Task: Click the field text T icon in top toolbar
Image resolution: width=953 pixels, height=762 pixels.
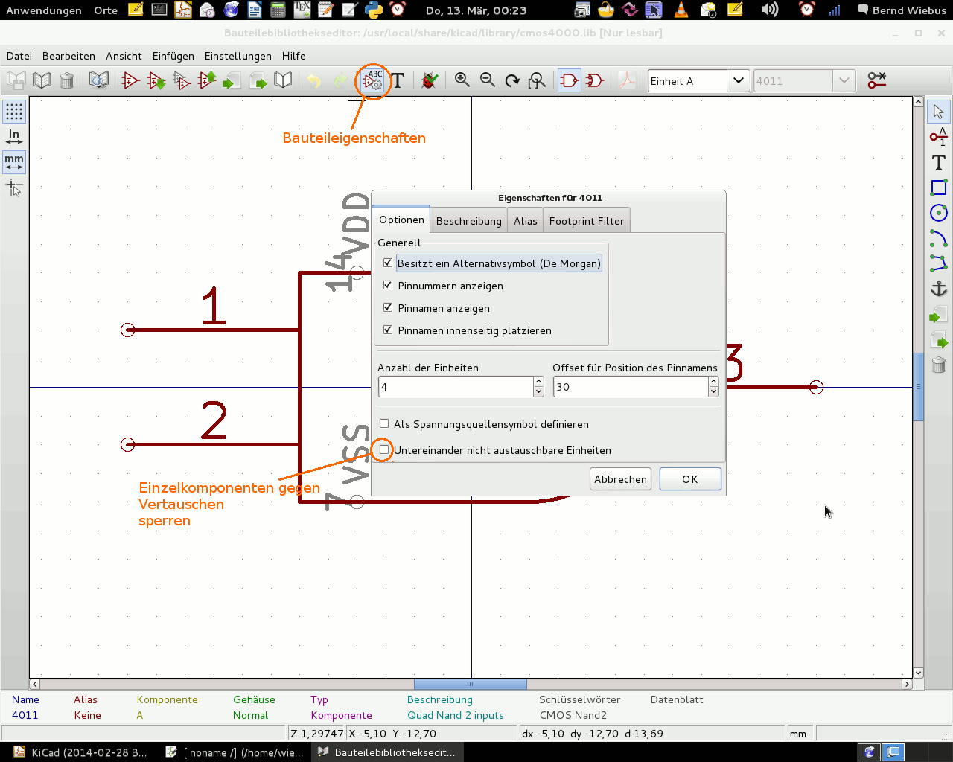Action: point(398,80)
